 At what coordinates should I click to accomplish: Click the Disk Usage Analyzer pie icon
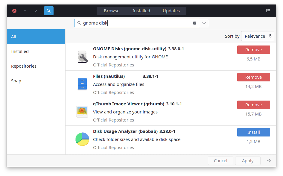82,139
